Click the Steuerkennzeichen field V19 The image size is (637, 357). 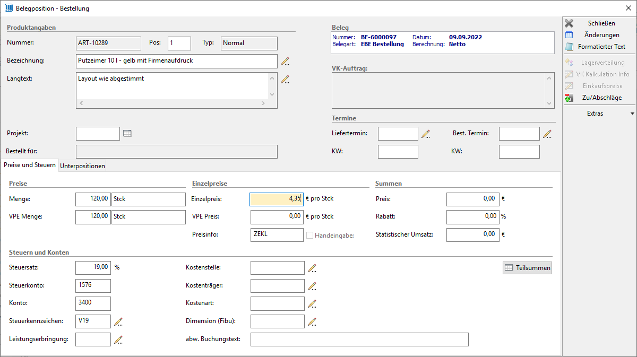[93, 321]
